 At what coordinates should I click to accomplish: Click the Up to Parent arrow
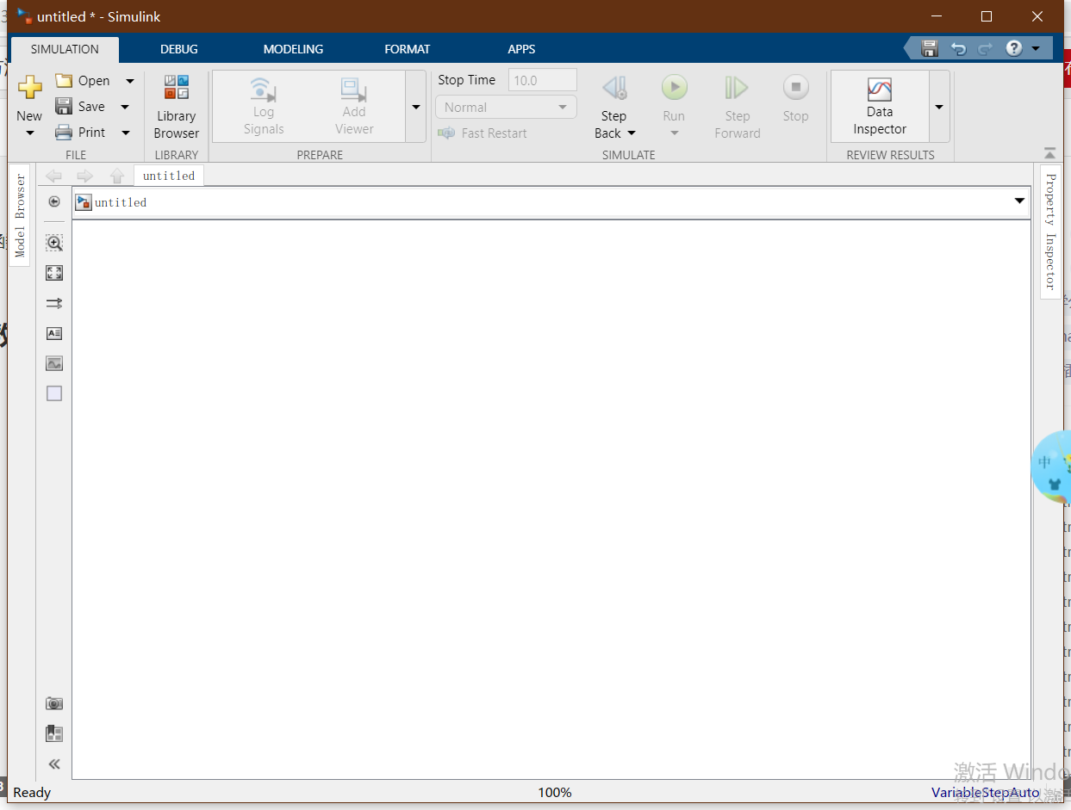pyautogui.click(x=117, y=176)
